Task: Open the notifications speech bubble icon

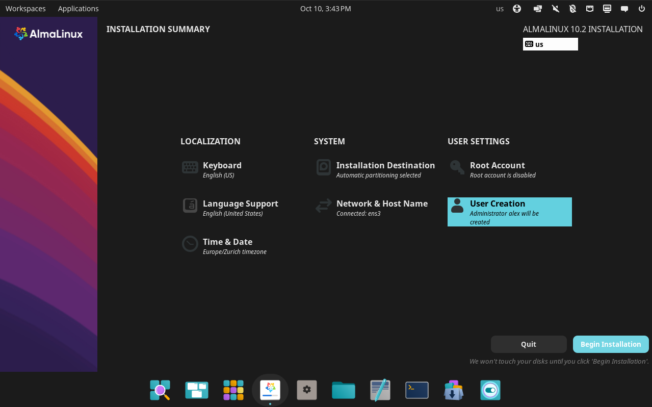Action: pyautogui.click(x=624, y=9)
